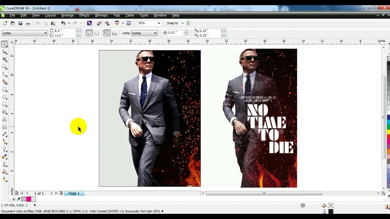
Task: Select the Page 1 tab
Action: (x=74, y=193)
